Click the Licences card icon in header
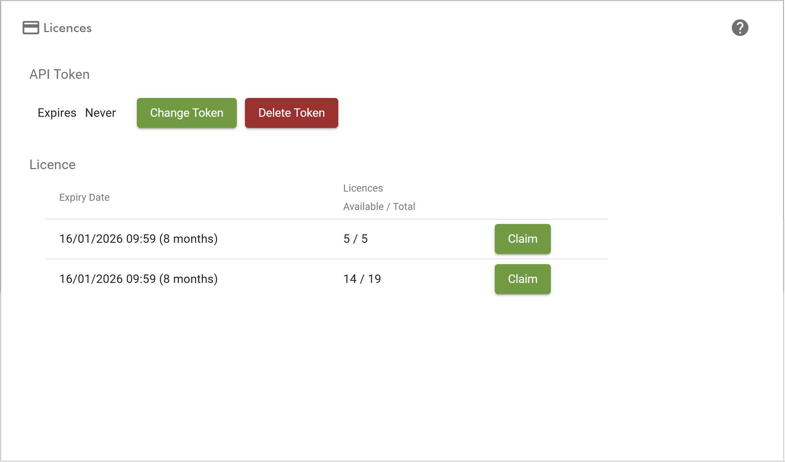This screenshot has width=785, height=462. pyautogui.click(x=31, y=28)
